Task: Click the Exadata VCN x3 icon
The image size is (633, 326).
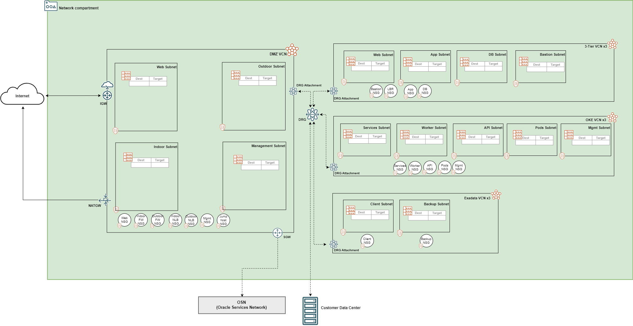Action: pos(496,195)
